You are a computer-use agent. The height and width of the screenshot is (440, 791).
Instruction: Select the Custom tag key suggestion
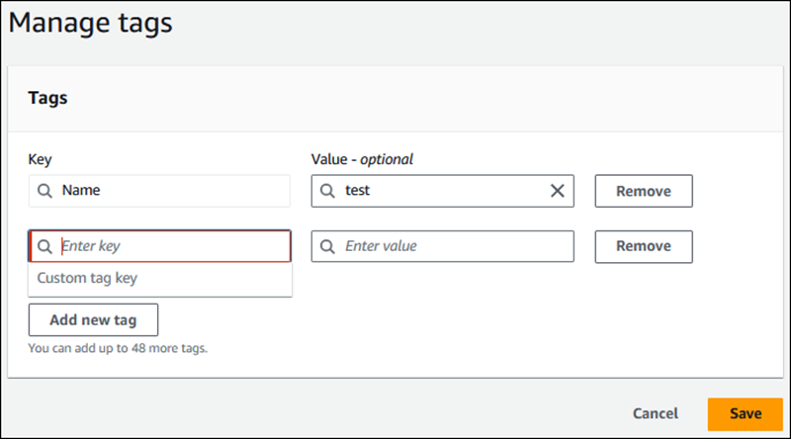click(87, 279)
